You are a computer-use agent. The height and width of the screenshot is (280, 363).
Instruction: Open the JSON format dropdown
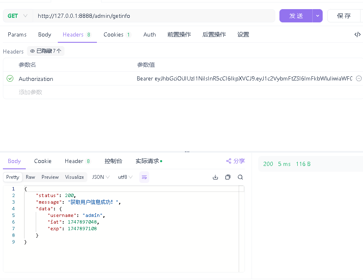(x=100, y=177)
